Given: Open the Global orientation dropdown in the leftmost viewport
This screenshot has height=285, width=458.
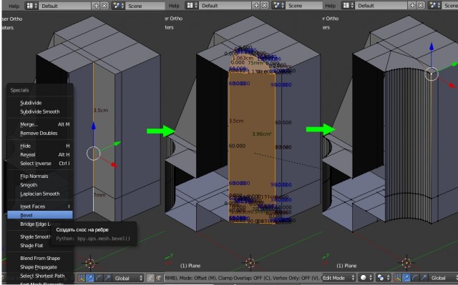Looking at the screenshot, I should tap(128, 278).
